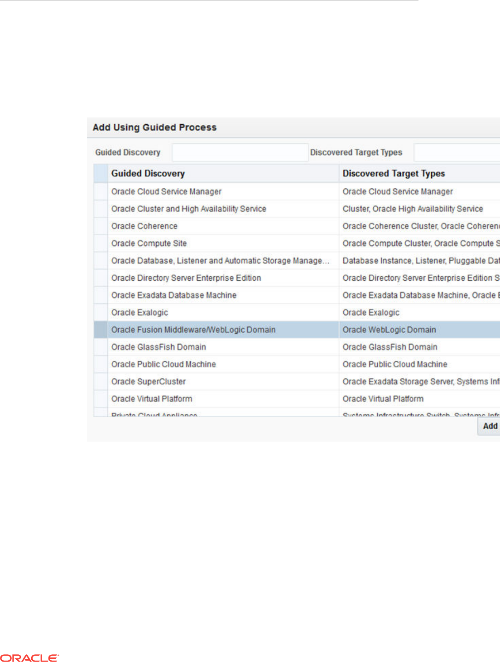Viewport: 500px width, 662px height.
Task: Click row selector for Oracle SuperCluster row
Action: [x=101, y=381]
